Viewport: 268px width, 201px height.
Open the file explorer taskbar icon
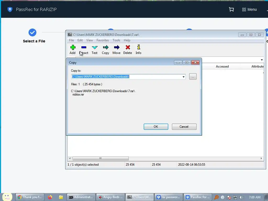tap(61, 197)
